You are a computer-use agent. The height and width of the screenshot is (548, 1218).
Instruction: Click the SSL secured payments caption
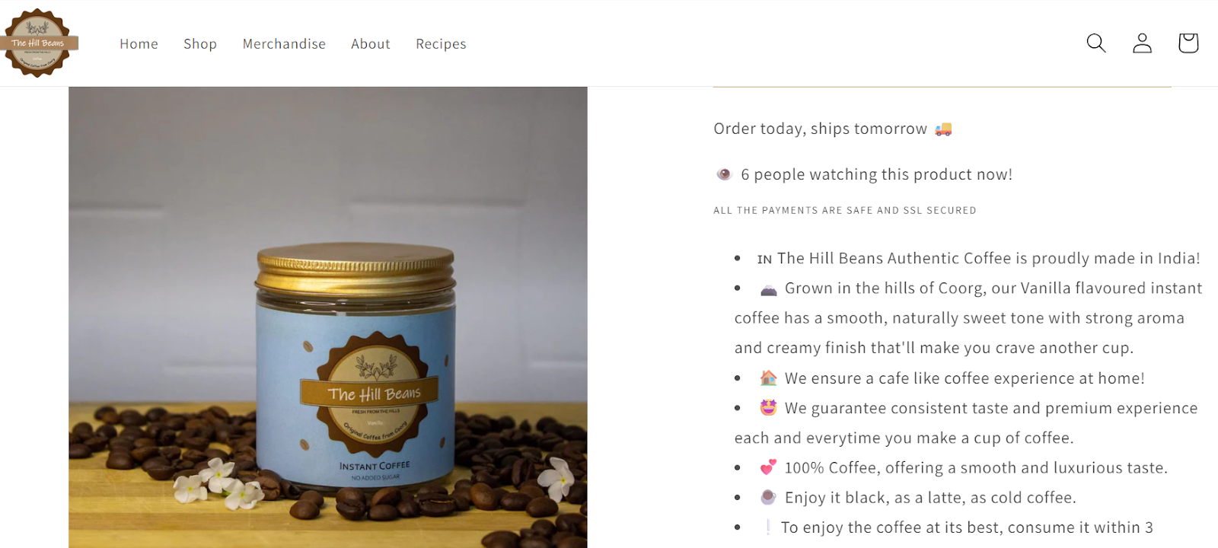[844, 210]
